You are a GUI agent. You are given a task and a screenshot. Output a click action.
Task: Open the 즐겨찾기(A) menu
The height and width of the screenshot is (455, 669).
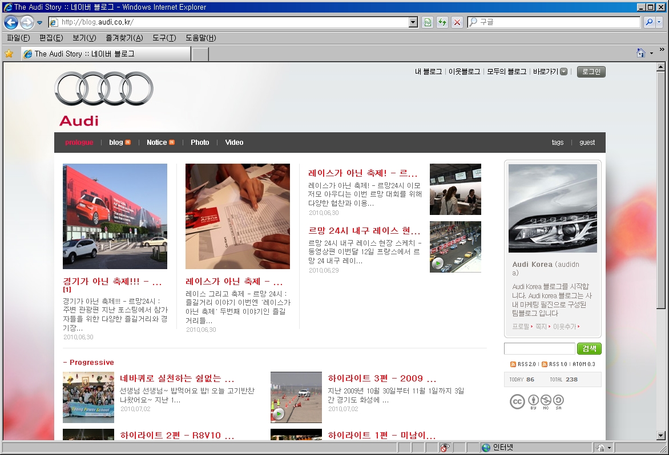[124, 38]
